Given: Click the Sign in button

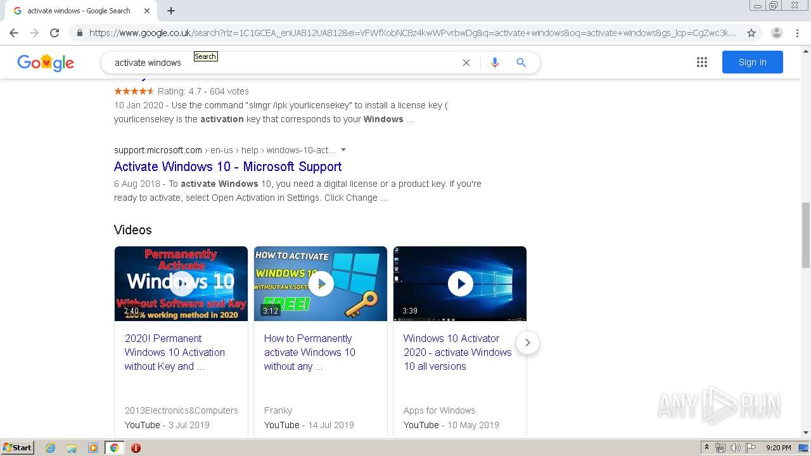Looking at the screenshot, I should click(752, 62).
